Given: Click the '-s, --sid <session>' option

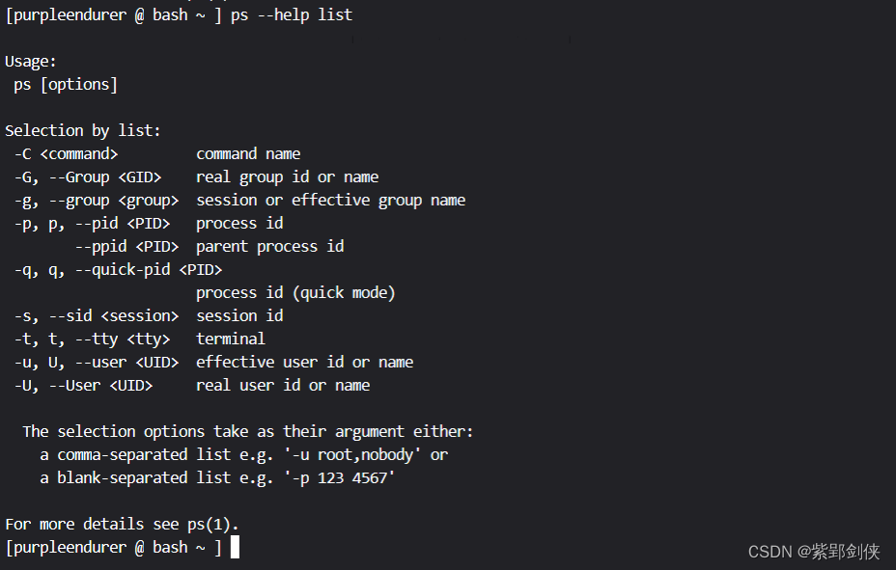Looking at the screenshot, I should click(97, 315).
